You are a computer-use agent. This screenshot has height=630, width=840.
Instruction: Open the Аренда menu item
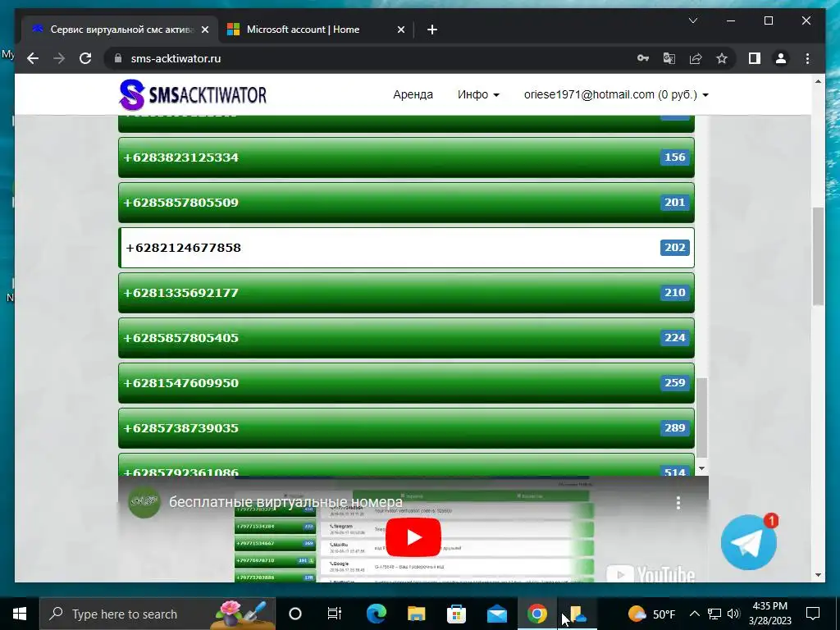(x=413, y=94)
